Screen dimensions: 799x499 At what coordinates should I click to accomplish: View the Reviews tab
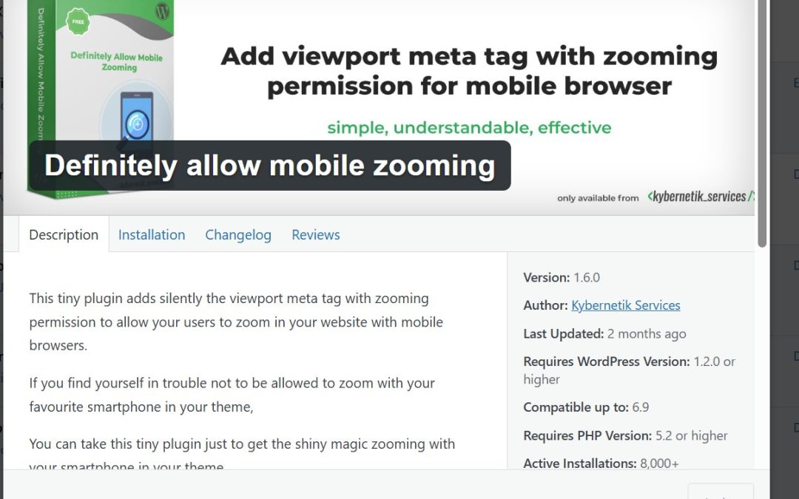pos(315,234)
